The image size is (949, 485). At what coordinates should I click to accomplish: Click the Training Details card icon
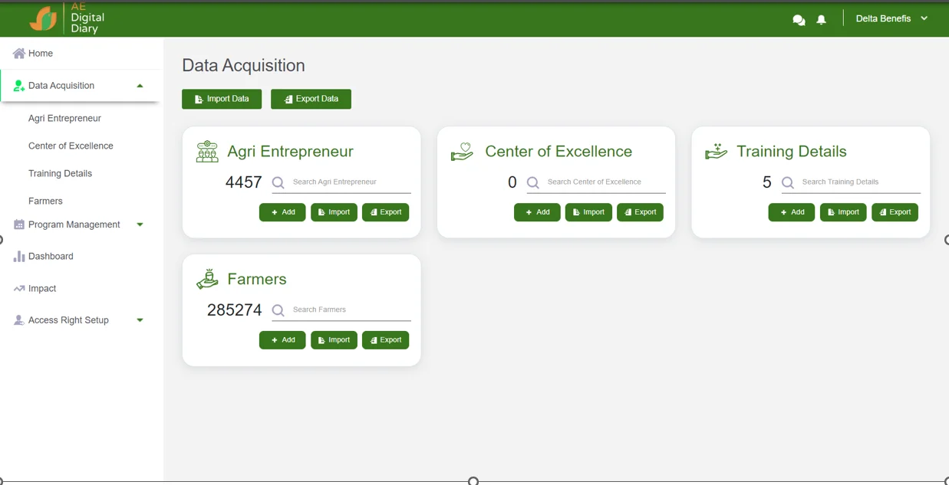click(716, 152)
